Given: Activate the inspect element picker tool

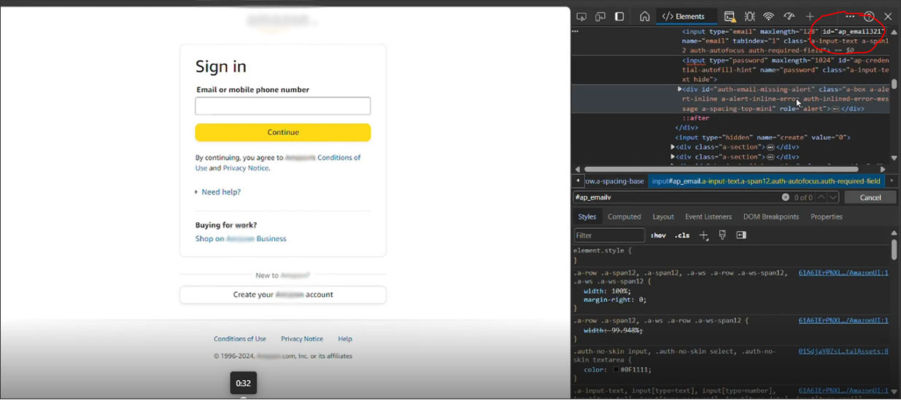Looking at the screenshot, I should (x=581, y=16).
